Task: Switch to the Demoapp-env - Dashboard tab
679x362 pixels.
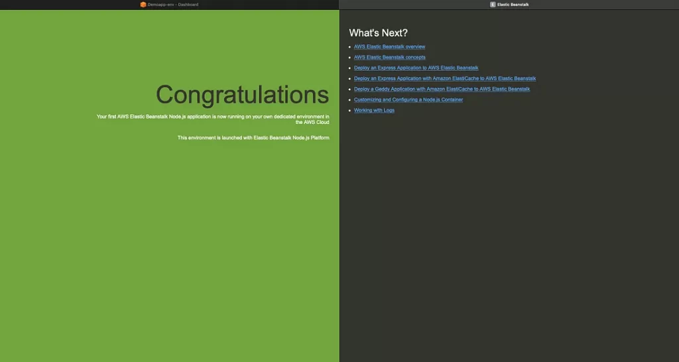Action: pyautogui.click(x=172, y=5)
